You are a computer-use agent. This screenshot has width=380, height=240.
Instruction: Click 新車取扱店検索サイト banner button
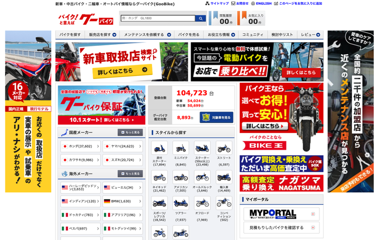pos(122,71)
